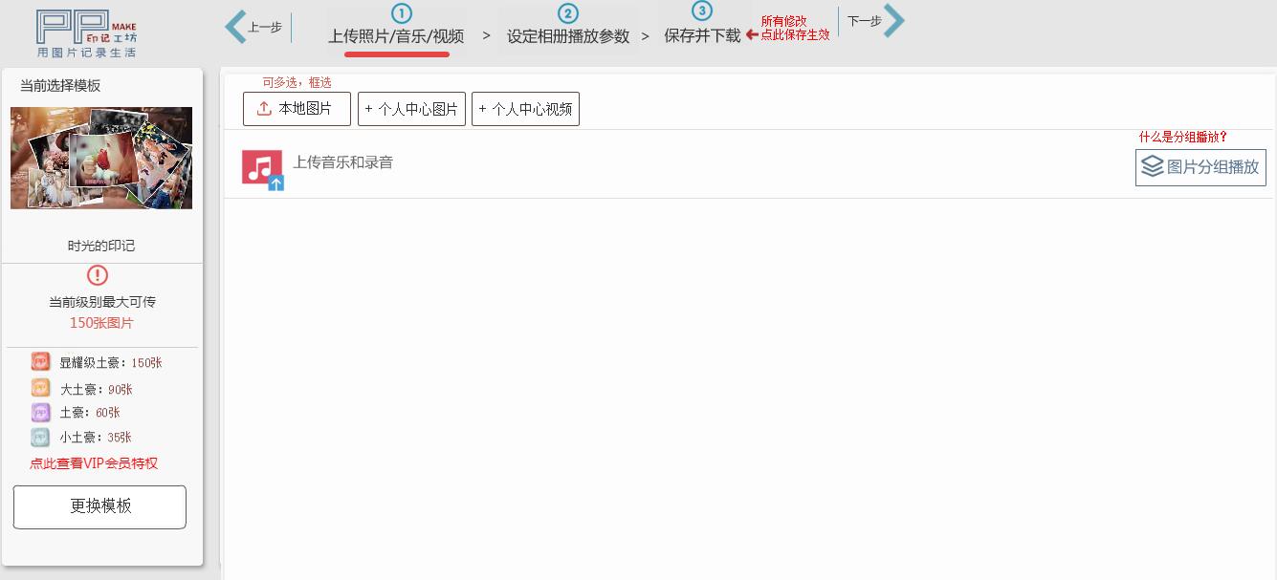Click the 大土豪 orange badge icon
This screenshot has width=1277, height=580.
[40, 388]
